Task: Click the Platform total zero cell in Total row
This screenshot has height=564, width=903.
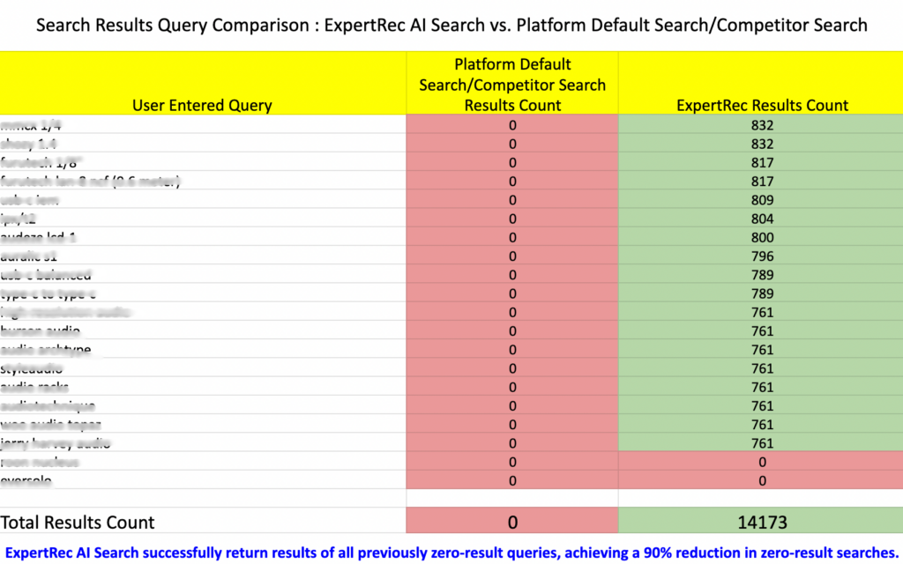Action: click(511, 522)
